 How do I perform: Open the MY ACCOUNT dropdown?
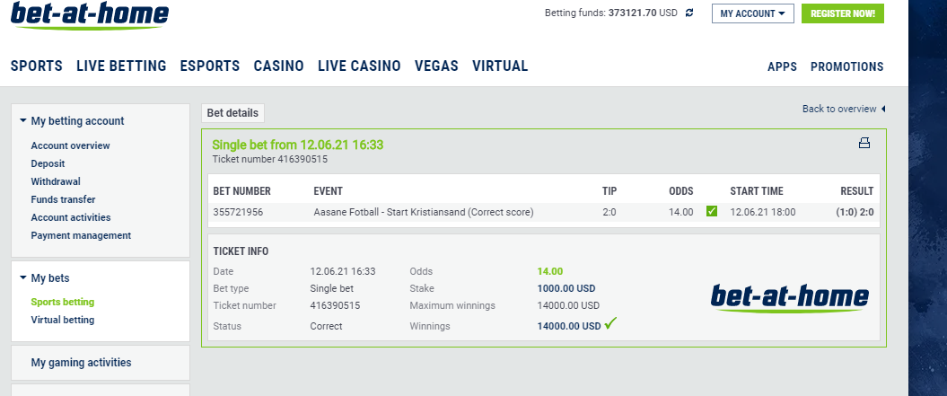(x=752, y=13)
